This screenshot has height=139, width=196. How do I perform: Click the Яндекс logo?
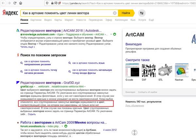[10, 13]
